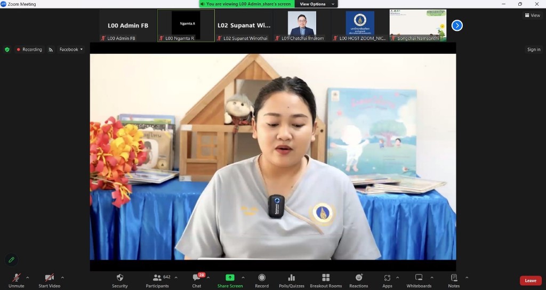This screenshot has height=290, width=546.
Task: Open the Notes panel
Action: coord(454,280)
